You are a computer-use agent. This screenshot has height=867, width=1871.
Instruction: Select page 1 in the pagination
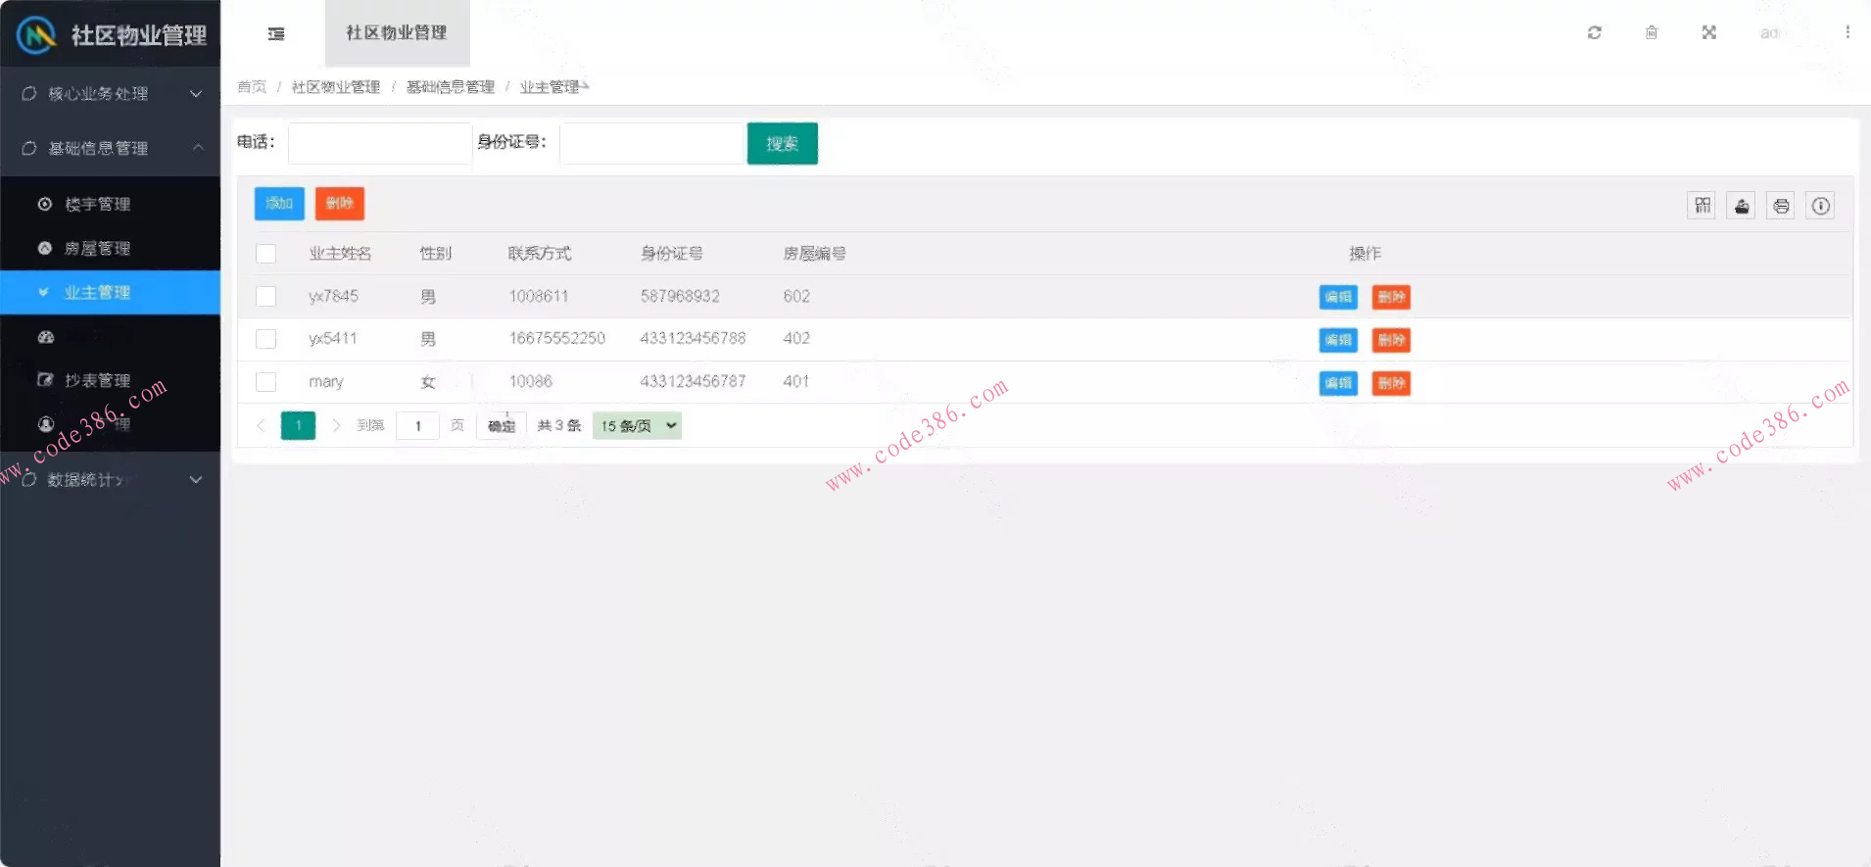pos(298,425)
